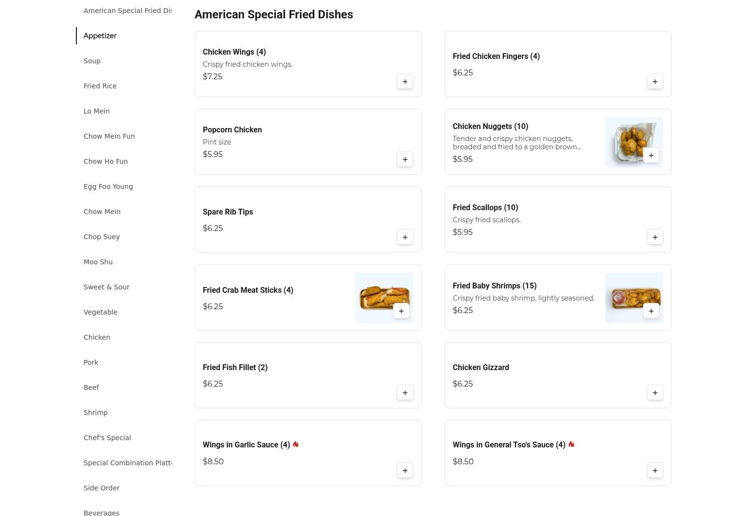This screenshot has width=747, height=516.
Task: Add Chicken Wings (4) to cart
Action: [x=405, y=82]
